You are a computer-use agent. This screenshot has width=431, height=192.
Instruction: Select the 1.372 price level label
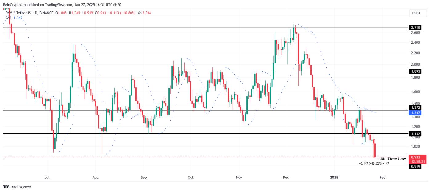point(415,108)
